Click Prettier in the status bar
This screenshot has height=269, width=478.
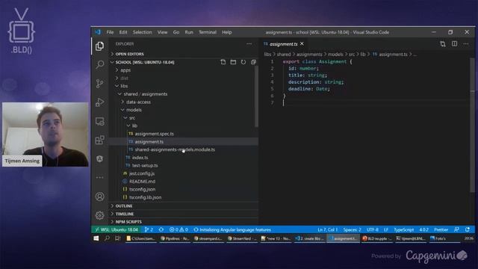441,229
